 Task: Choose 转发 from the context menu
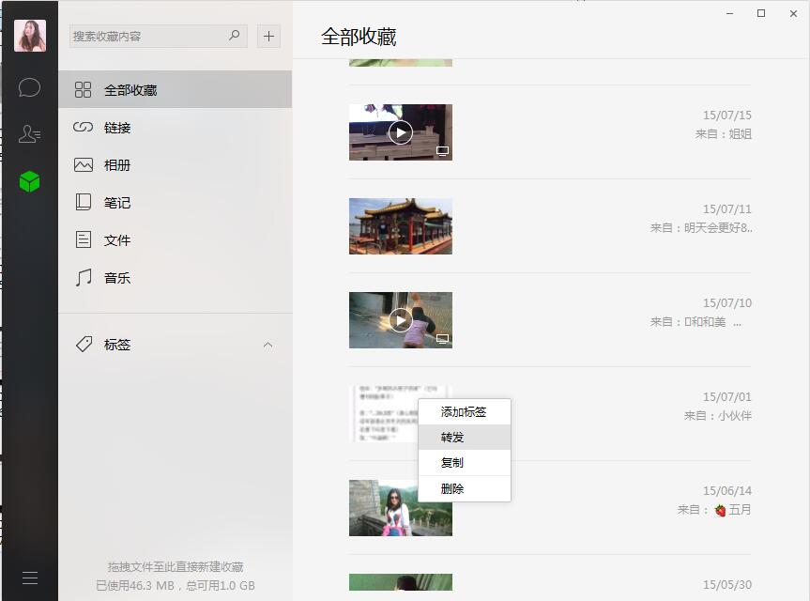point(464,437)
